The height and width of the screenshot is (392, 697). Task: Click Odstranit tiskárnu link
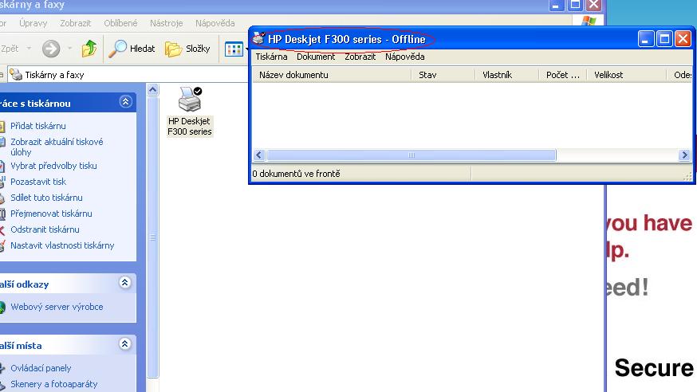(45, 230)
